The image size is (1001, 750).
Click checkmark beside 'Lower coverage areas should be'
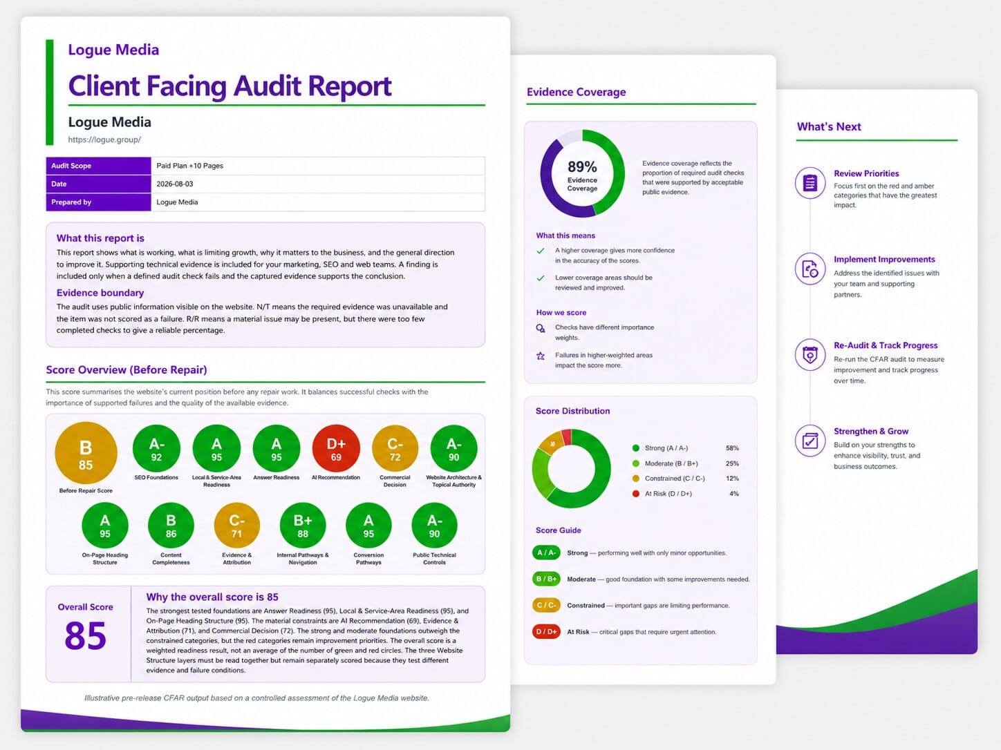pos(541,278)
